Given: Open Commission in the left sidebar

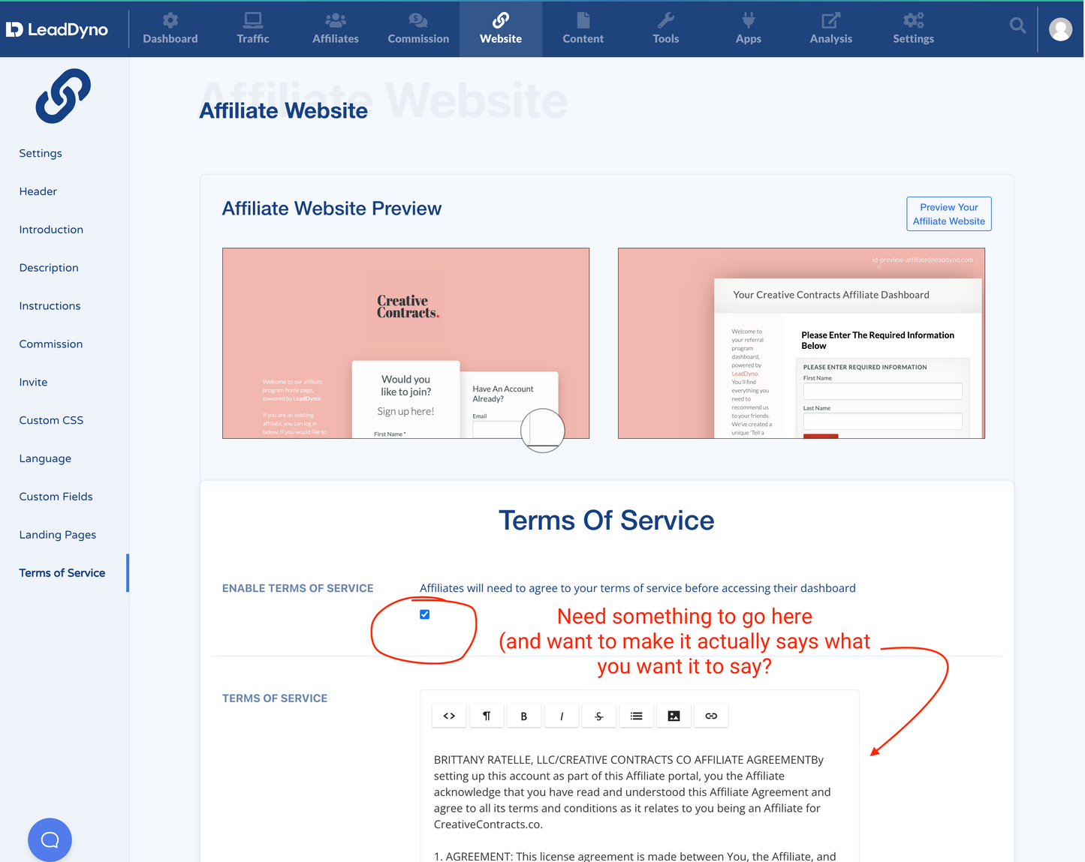Looking at the screenshot, I should (x=51, y=344).
